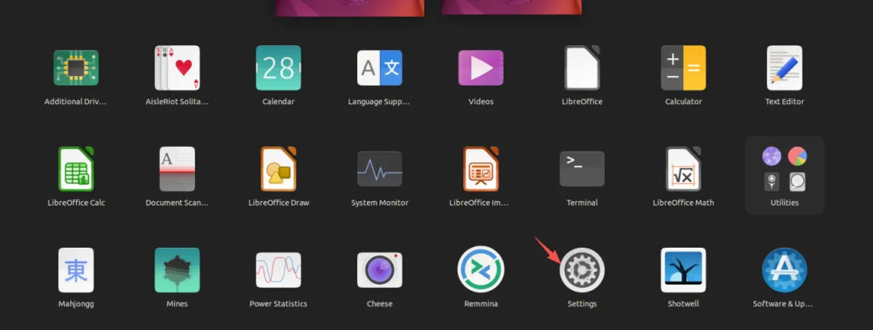Open Cheese webcam app
873x330 pixels.
coord(380,270)
